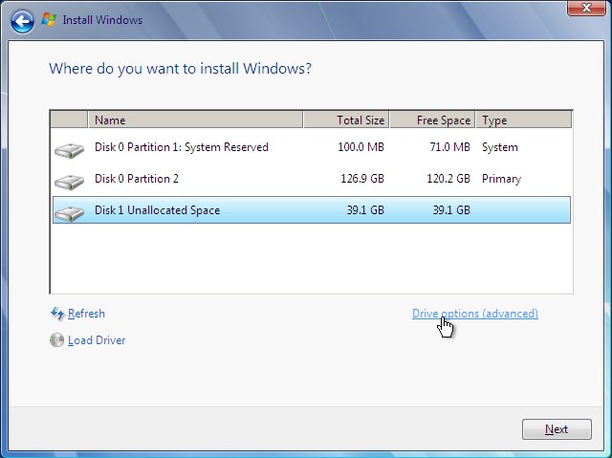Screen dimensions: 612x458
Task: Select Disk 0 Partition 1: System Reserved
Action: 182,147
